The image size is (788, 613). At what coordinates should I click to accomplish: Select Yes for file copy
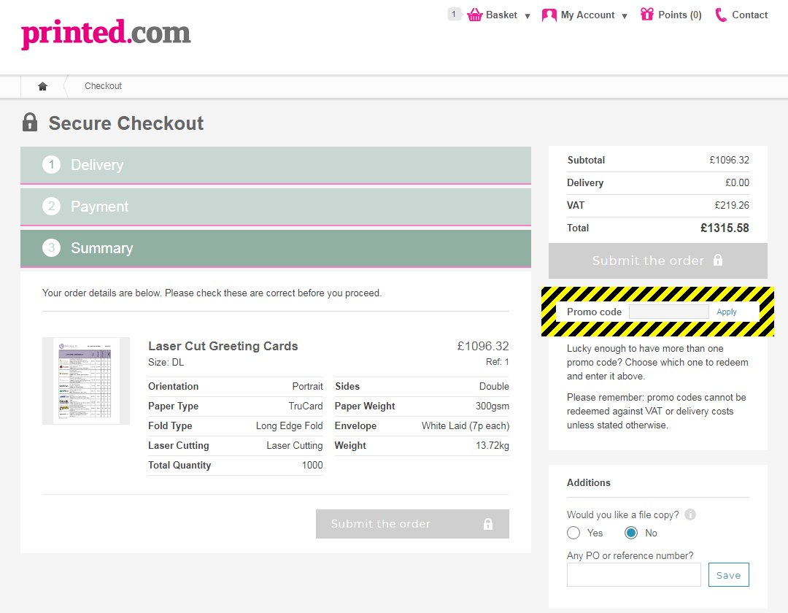coord(573,533)
